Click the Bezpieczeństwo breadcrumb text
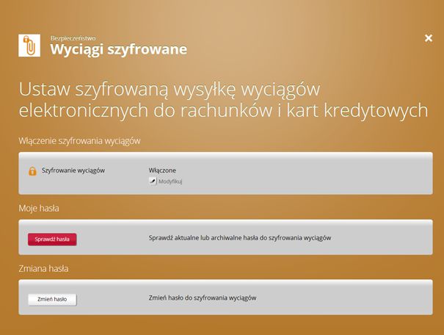444x335 pixels. [73, 38]
